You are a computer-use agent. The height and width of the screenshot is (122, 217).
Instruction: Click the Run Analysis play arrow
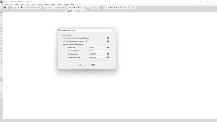coord(25,8)
